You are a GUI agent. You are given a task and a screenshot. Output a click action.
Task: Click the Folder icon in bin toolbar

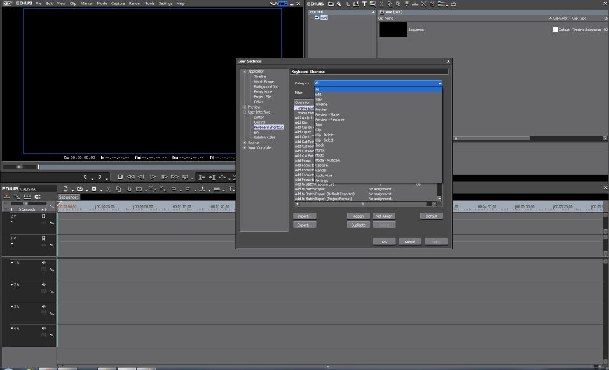pos(331,4)
